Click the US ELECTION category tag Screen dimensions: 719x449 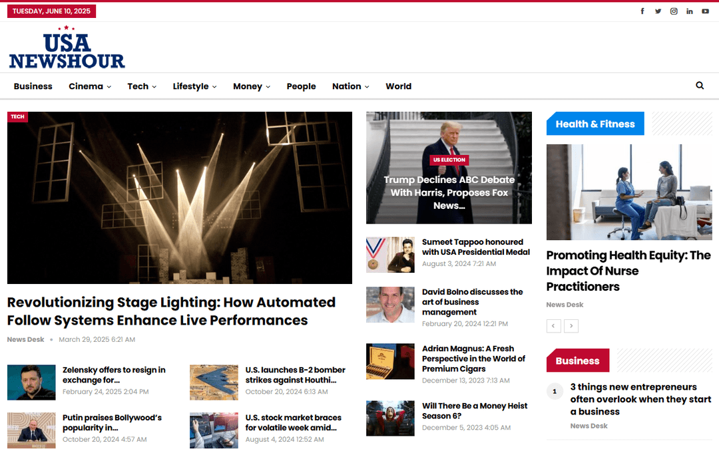coord(449,160)
